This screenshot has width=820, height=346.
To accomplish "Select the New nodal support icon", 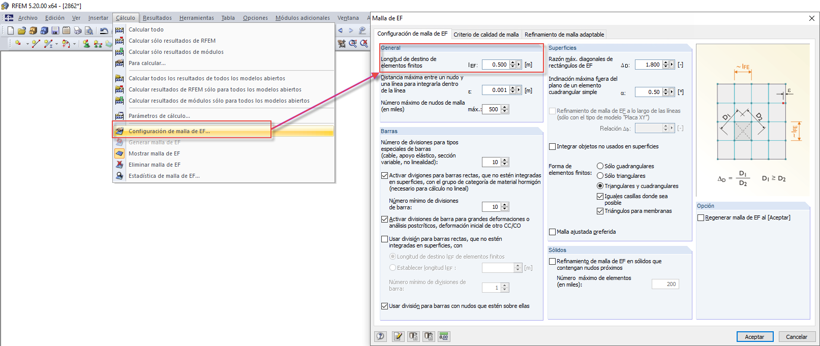I will tap(86, 44).
